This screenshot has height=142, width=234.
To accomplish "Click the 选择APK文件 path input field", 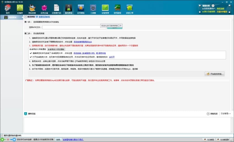I will pyautogui.click(x=70, y=27).
